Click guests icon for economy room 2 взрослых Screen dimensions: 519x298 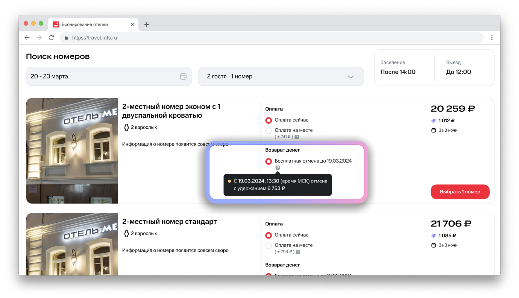coord(126,127)
